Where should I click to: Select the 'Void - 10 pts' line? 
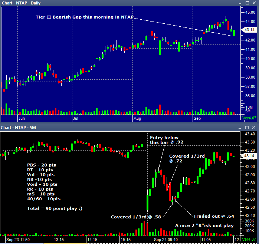click(x=42, y=184)
